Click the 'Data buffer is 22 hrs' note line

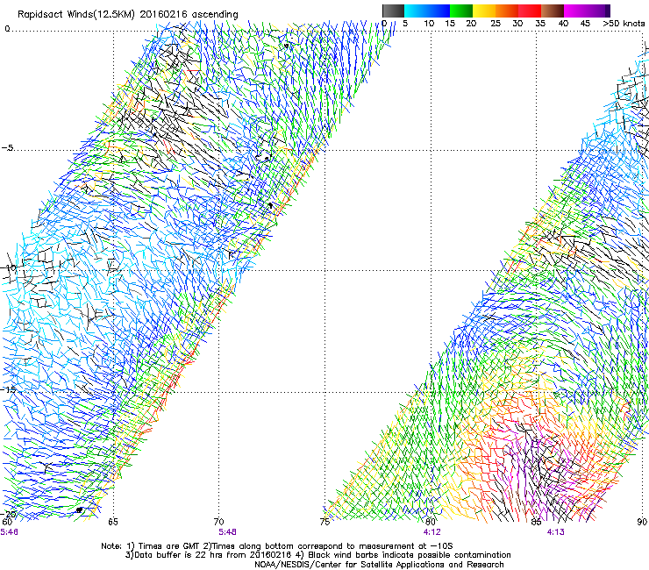(317, 555)
